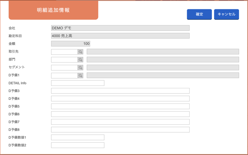Focus the セグメント code input field
Screen dimensions: 248x155
[x=65, y=67]
